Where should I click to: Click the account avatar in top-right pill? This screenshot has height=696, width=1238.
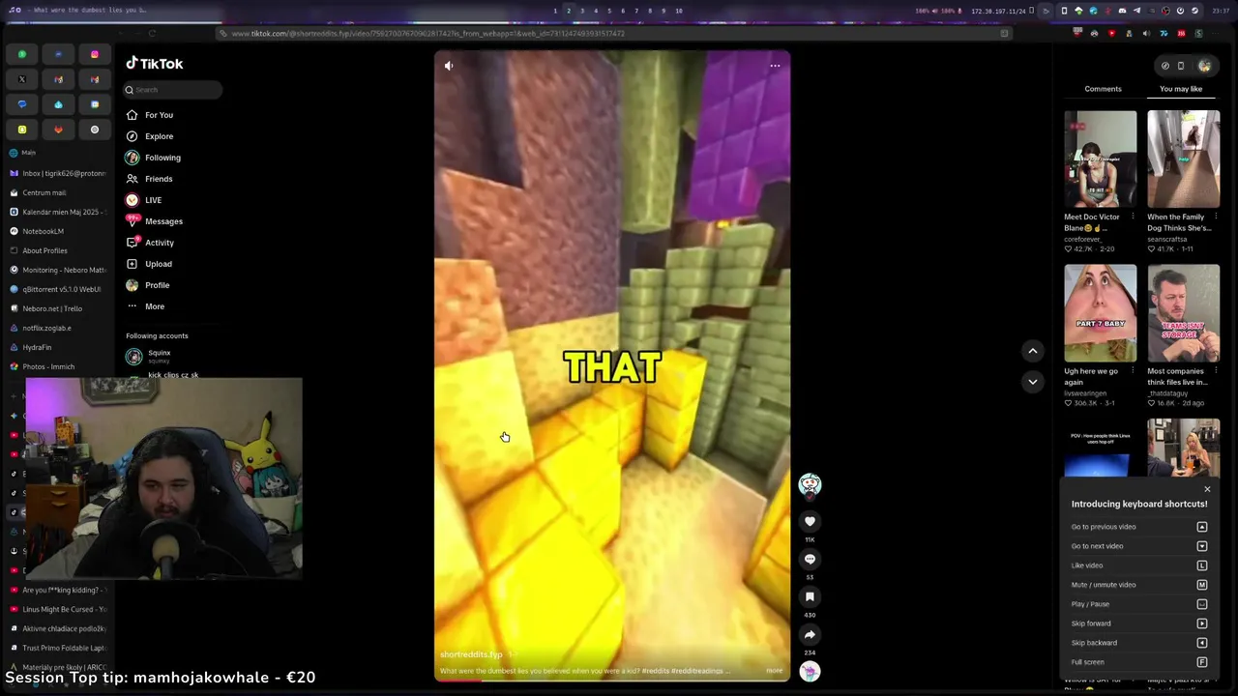pyautogui.click(x=1204, y=66)
